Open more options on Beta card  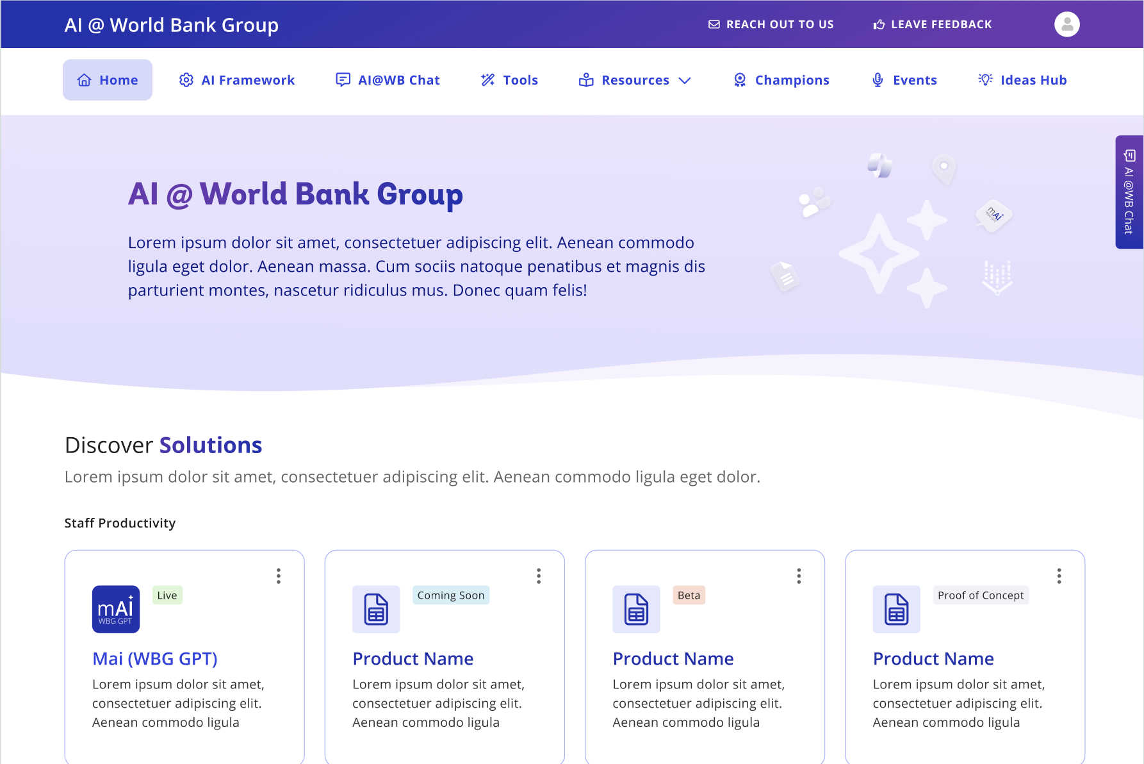pyautogui.click(x=799, y=576)
